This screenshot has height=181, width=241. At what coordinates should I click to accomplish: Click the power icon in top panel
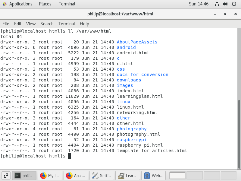(x=234, y=4)
